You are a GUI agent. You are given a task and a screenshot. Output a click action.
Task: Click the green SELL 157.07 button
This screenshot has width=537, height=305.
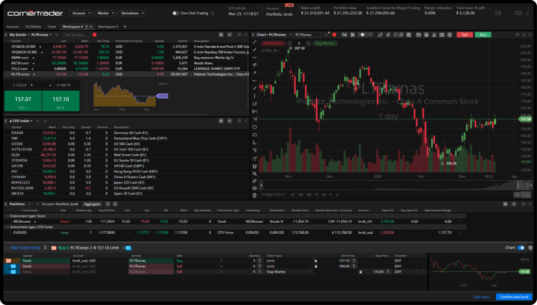(23, 101)
